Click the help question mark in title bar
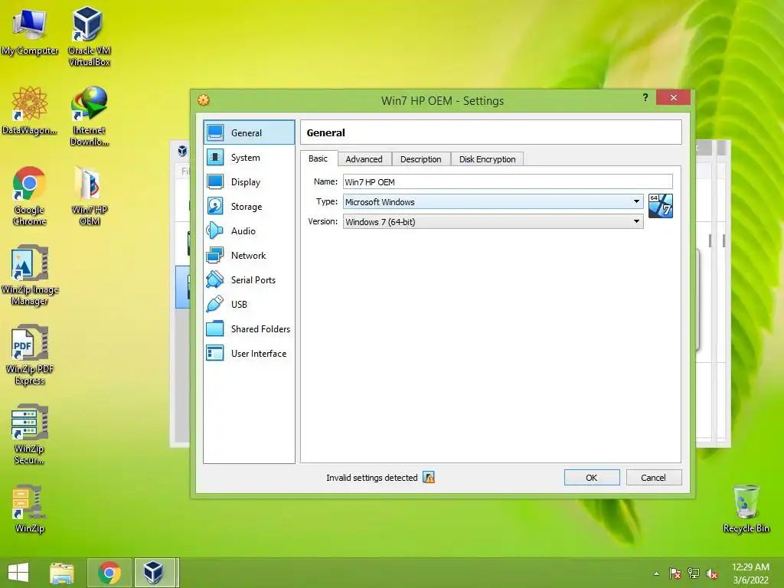Screen dimensions: 784x588 coord(645,97)
